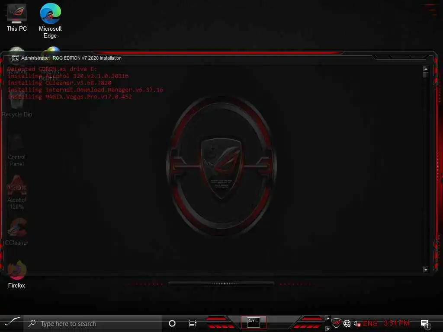The height and width of the screenshot is (332, 443).
Task: Click the taskbar search box
Action: [93, 323]
